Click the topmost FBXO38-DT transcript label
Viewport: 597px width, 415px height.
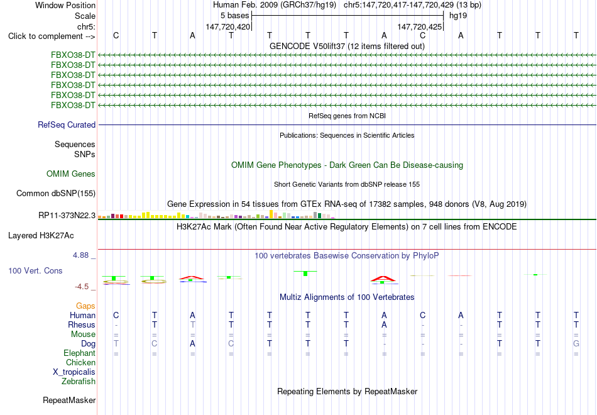click(73, 55)
